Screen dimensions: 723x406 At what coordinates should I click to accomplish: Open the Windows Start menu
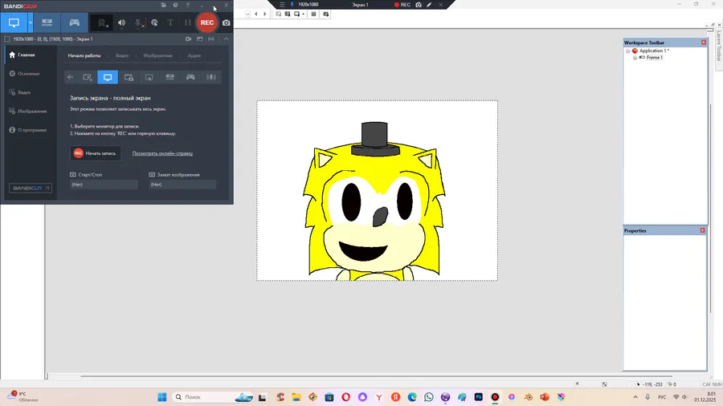[x=161, y=397]
